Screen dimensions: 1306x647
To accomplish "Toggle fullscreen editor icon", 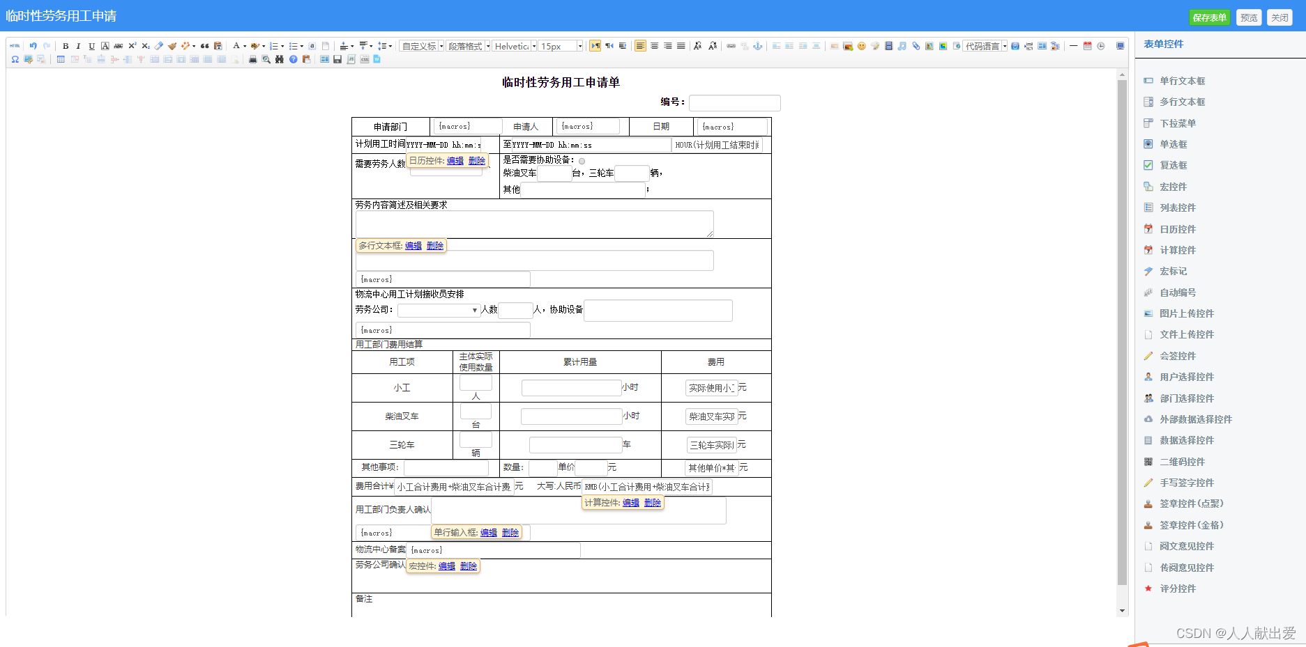I will [x=1120, y=46].
